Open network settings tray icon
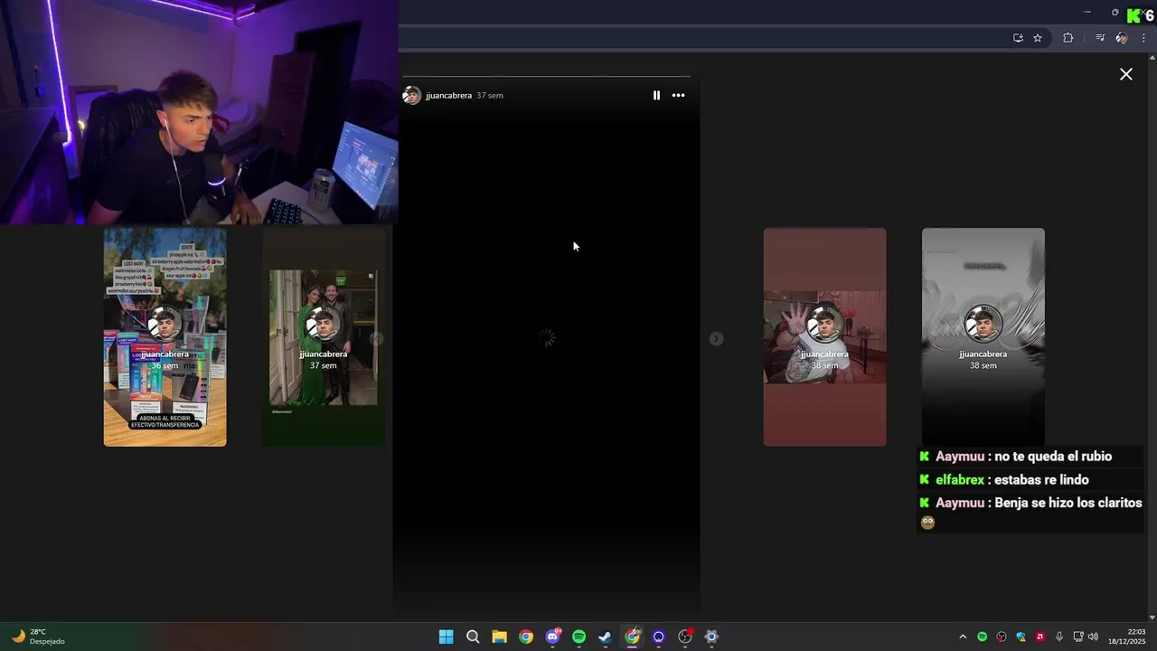The width and height of the screenshot is (1157, 651). (x=1078, y=637)
